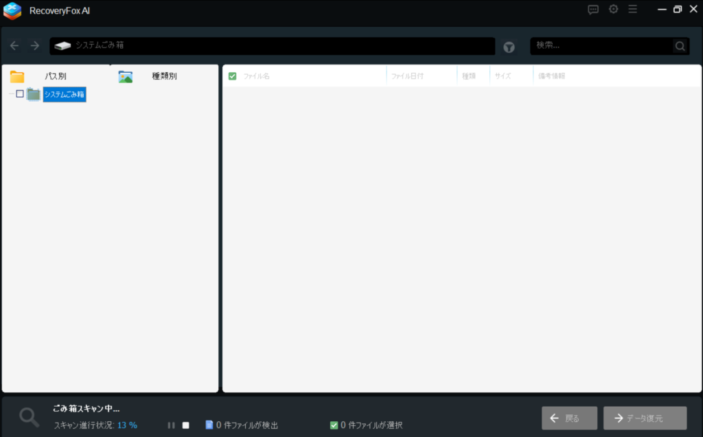Viewport: 703px width, 437px height.
Task: Toggle the select-all checkbox beside ファイル名
Action: point(232,76)
